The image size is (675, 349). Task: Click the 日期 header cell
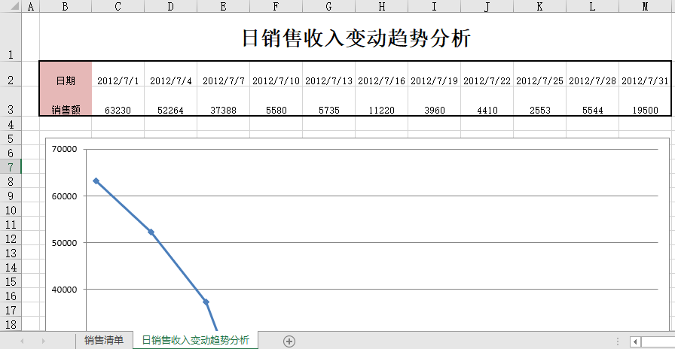pos(66,80)
